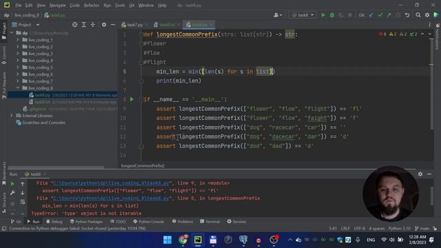Expand the live_coding_1 folder

point(18,40)
